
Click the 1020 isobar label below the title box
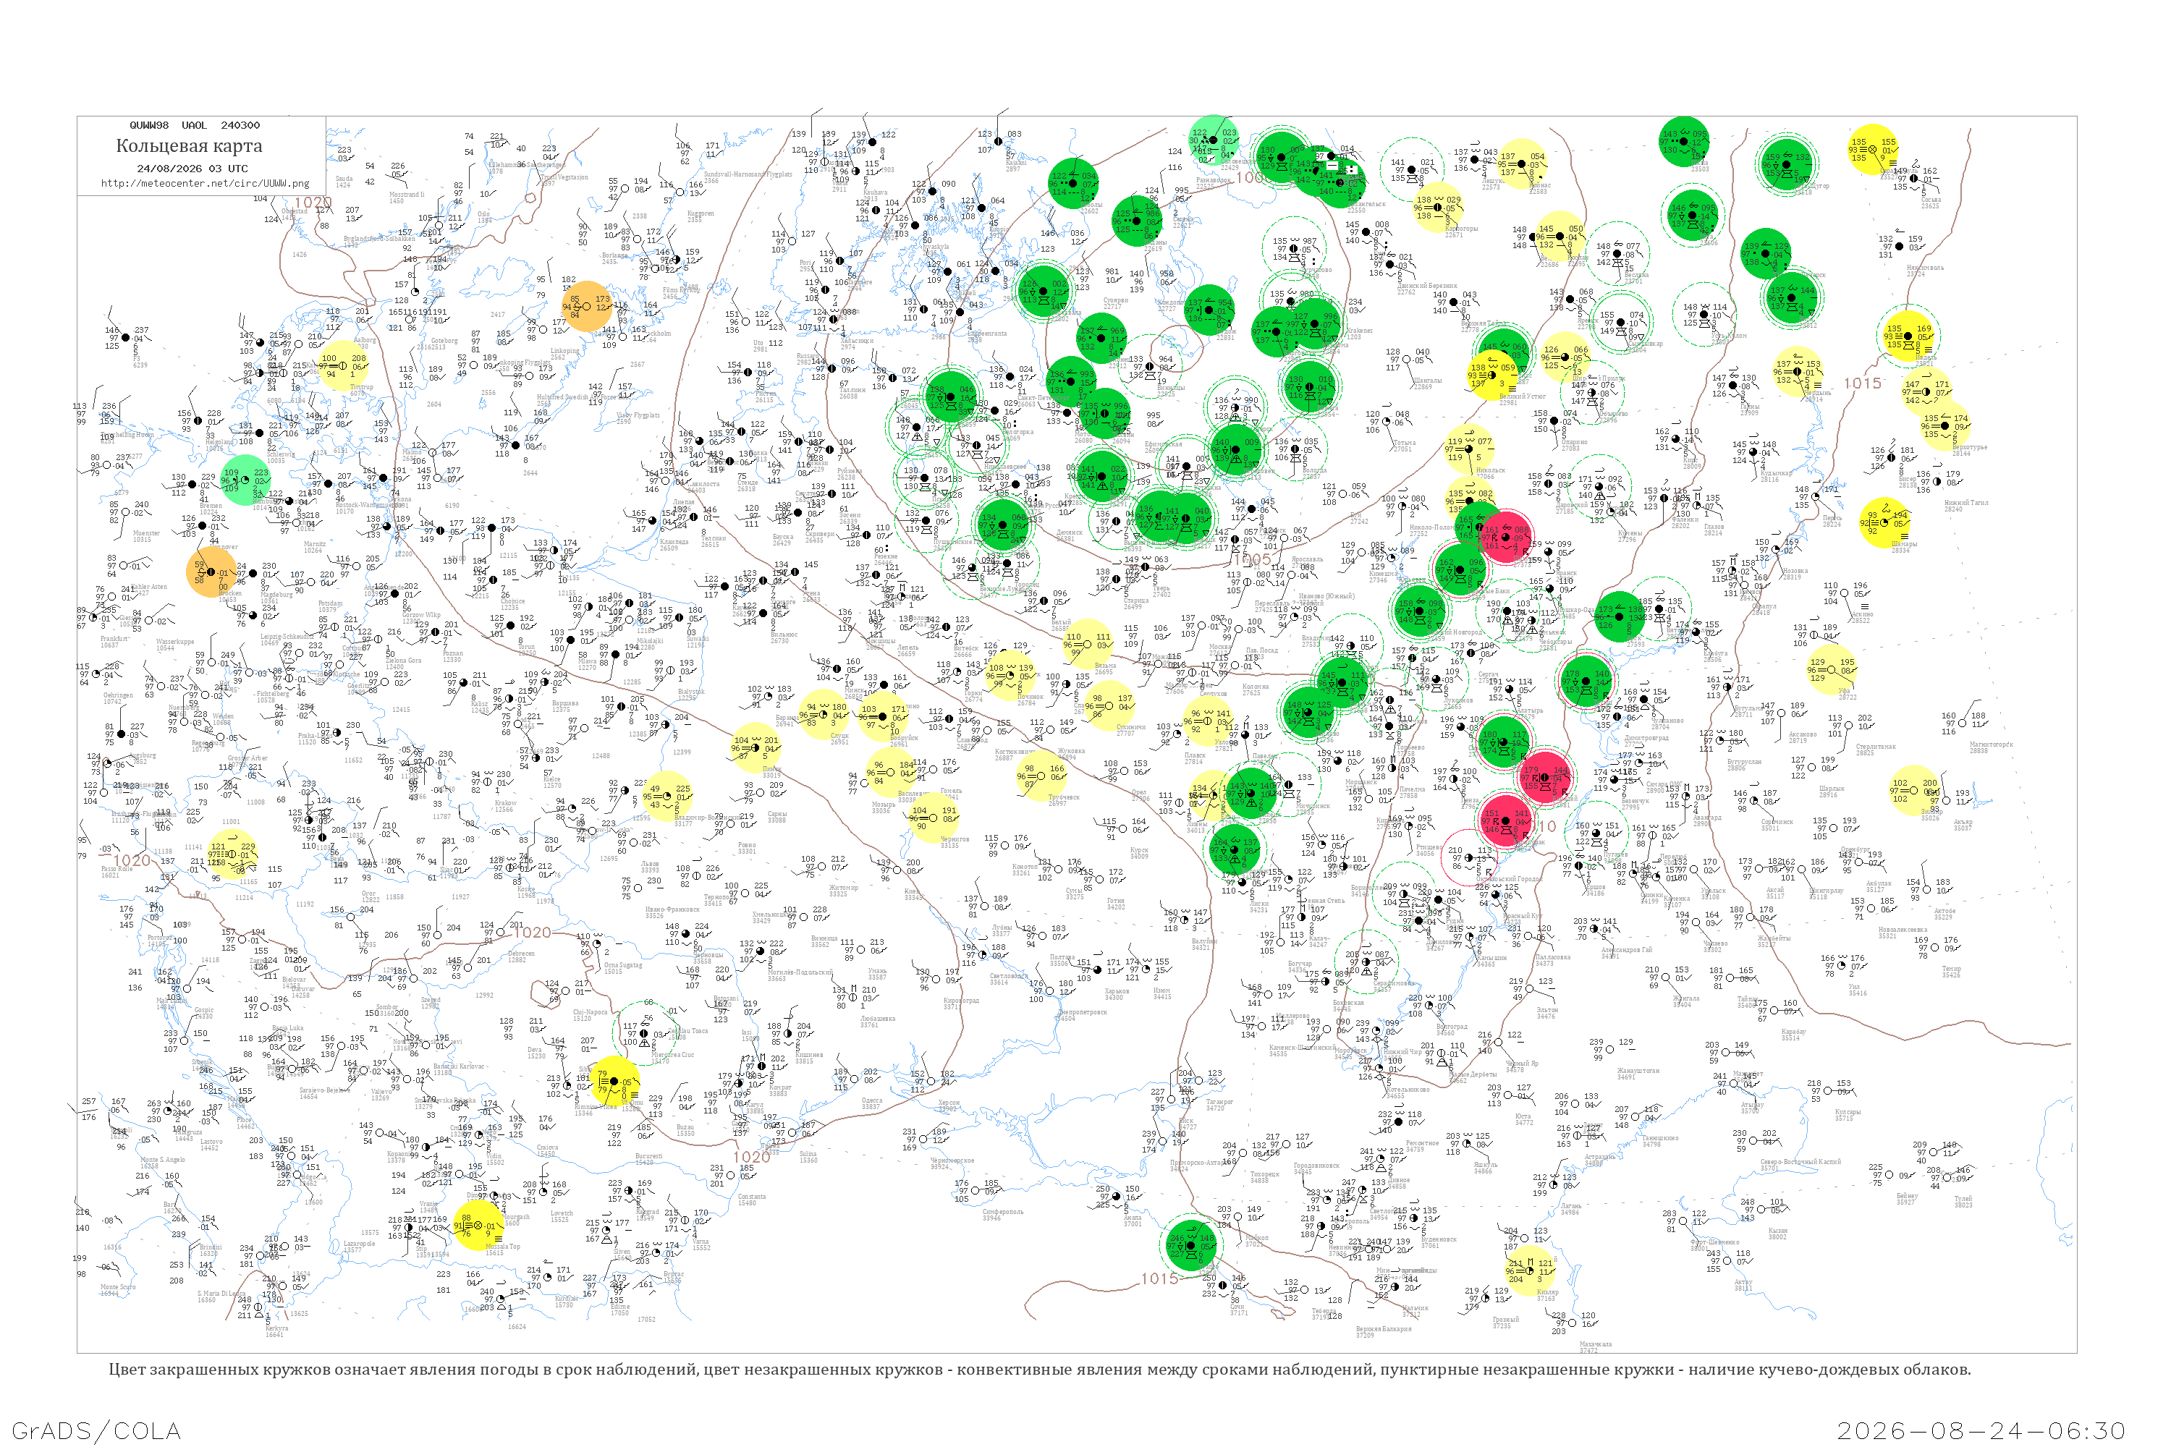(x=314, y=202)
